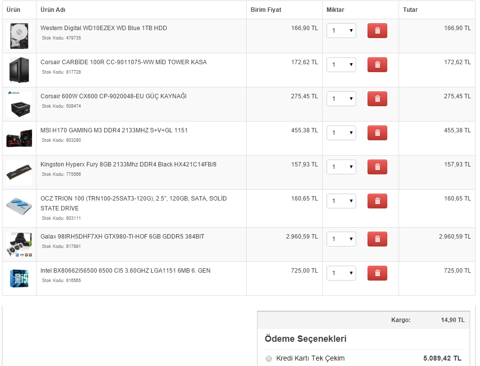Remove Kingston HyperX Fury 8GB RAM
Image resolution: width=480 pixels, height=366 pixels.
pos(377,167)
